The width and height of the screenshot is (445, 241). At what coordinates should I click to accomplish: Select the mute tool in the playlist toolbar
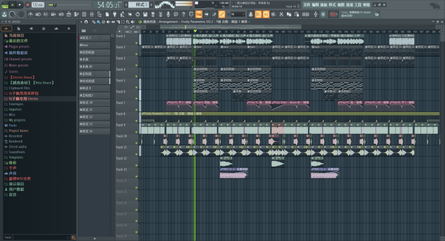tap(108, 22)
